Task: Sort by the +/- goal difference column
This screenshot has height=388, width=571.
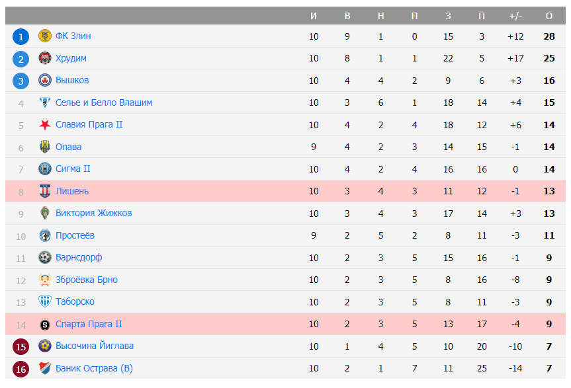Action: click(515, 16)
